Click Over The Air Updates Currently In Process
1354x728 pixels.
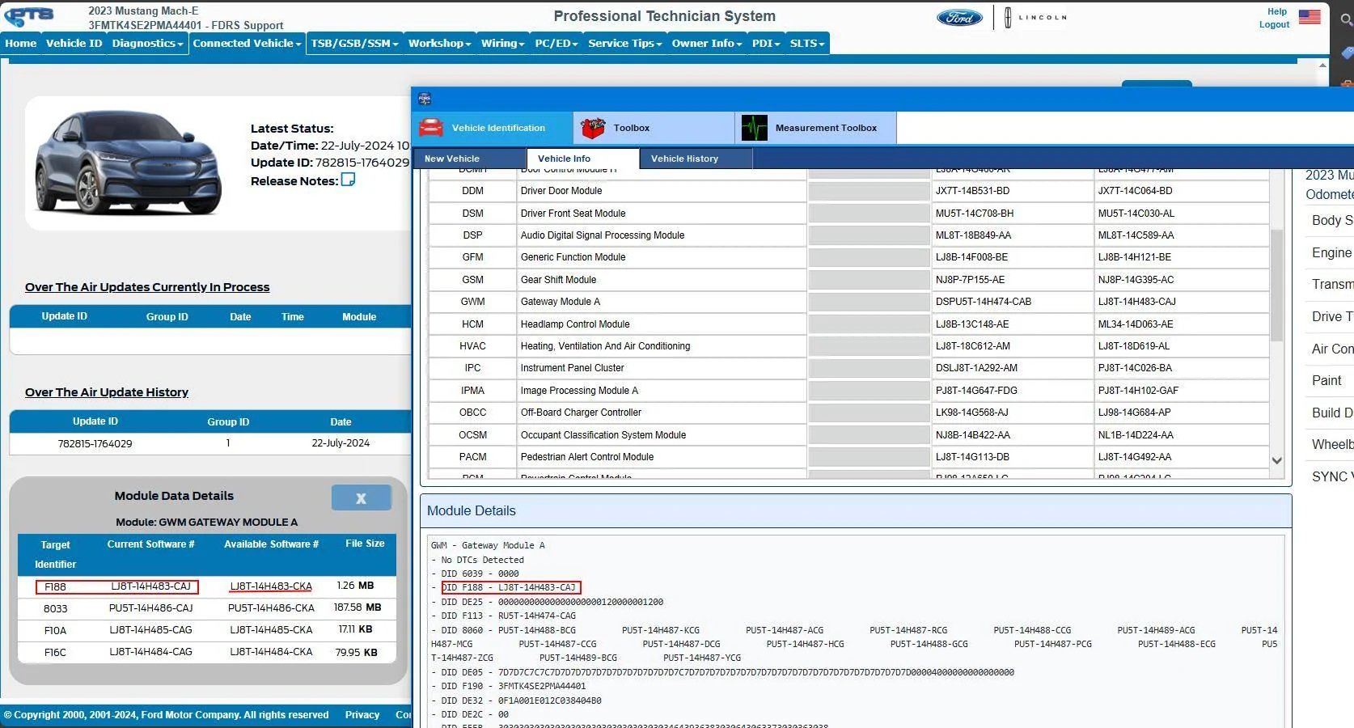(147, 287)
